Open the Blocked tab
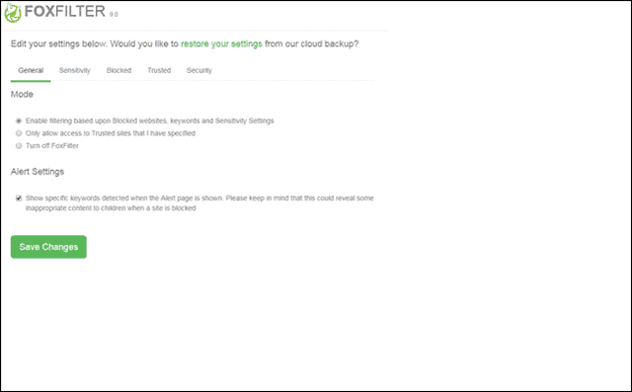This screenshot has width=632, height=392. (118, 70)
